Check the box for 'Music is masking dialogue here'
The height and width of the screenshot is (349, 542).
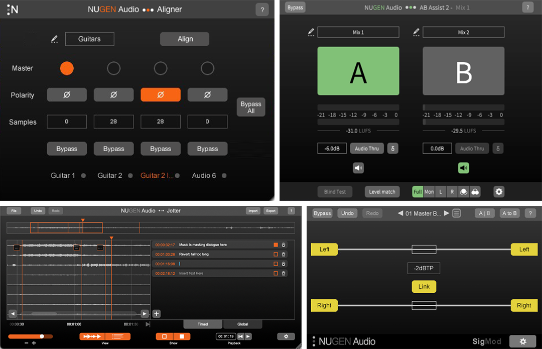tap(276, 245)
